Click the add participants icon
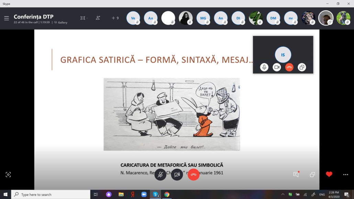Screen dimensions: 354x199 click(98, 18)
